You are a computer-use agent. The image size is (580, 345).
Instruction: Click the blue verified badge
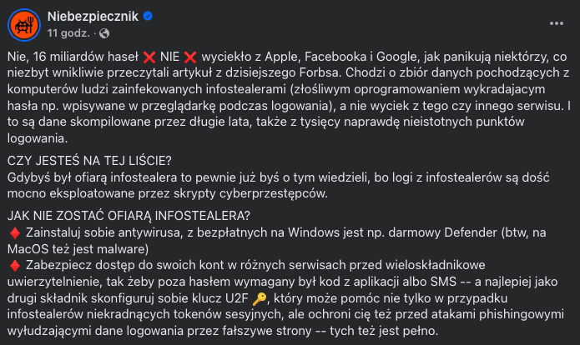(148, 17)
